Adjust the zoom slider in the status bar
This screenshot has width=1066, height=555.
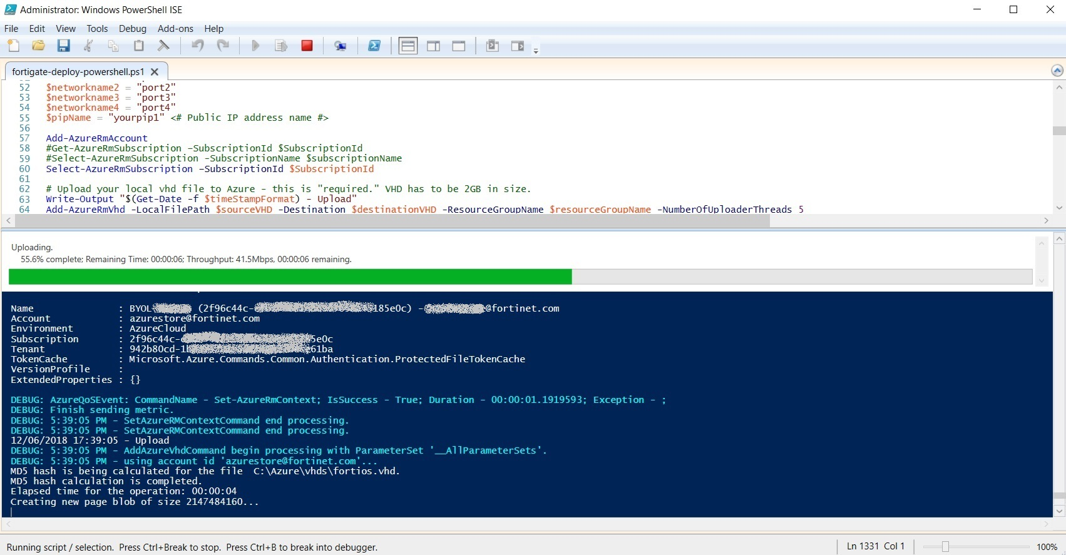[x=945, y=547]
